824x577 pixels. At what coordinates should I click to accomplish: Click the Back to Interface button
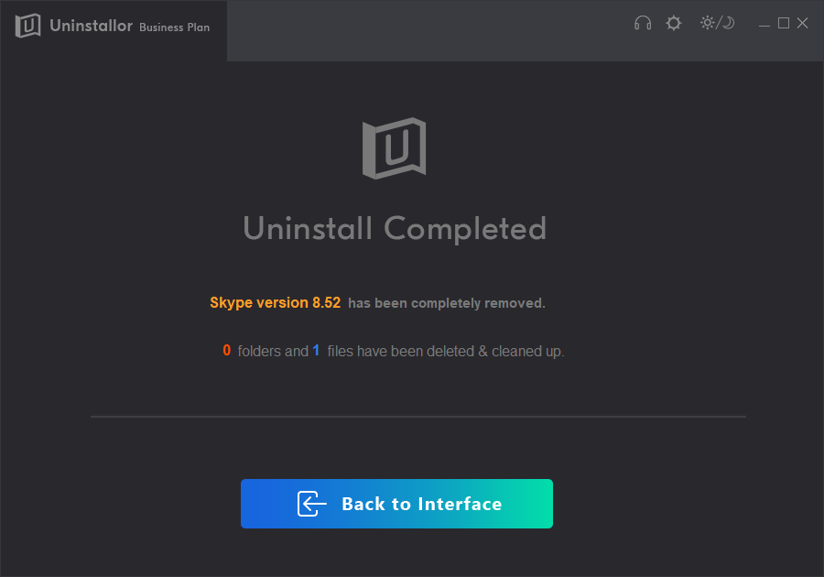pyautogui.click(x=396, y=504)
